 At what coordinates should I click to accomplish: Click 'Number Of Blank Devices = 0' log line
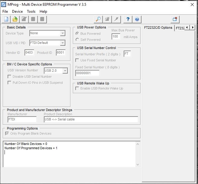(x=26, y=144)
